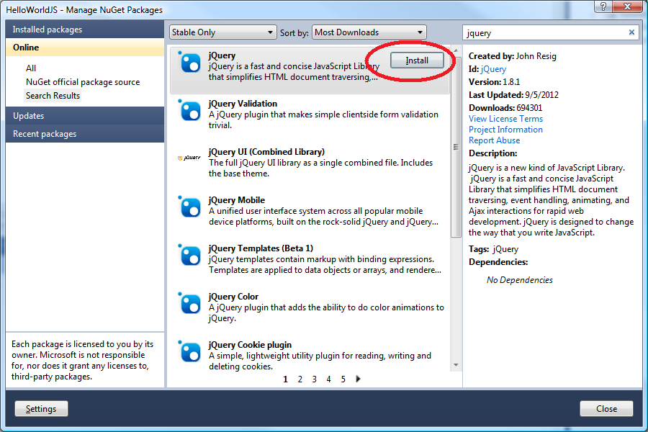
Task: Click the package list scrollbar thumb
Action: click(456, 147)
